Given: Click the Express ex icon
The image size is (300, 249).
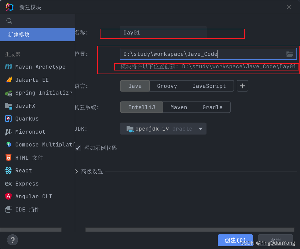Looking at the screenshot, I should 9,184.
